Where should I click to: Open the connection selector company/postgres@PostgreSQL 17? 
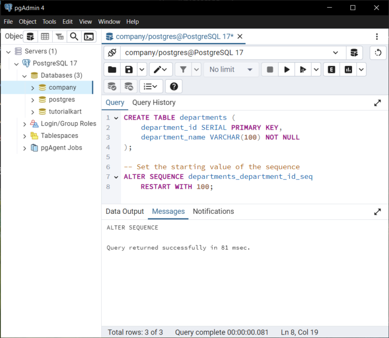click(232, 53)
